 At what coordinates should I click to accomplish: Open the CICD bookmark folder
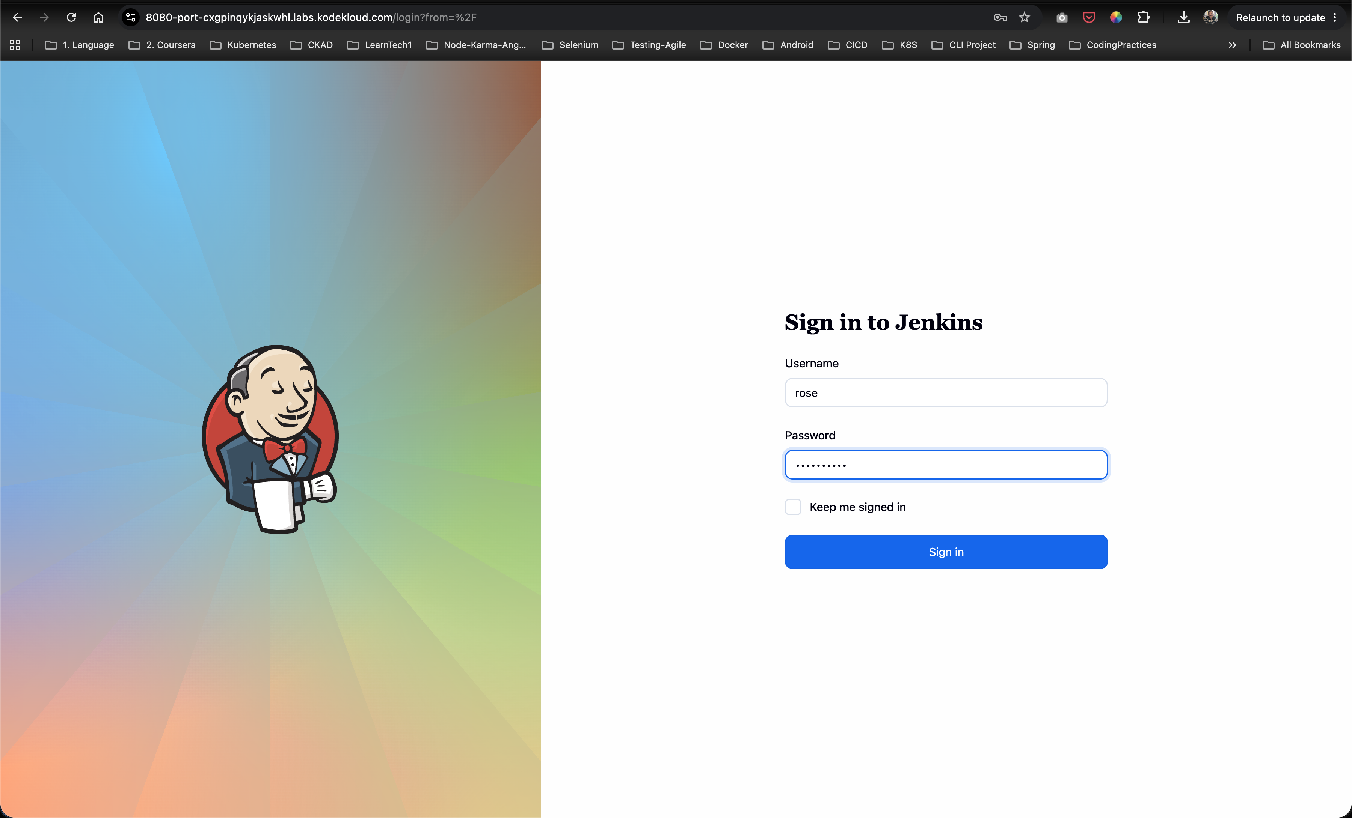point(848,45)
